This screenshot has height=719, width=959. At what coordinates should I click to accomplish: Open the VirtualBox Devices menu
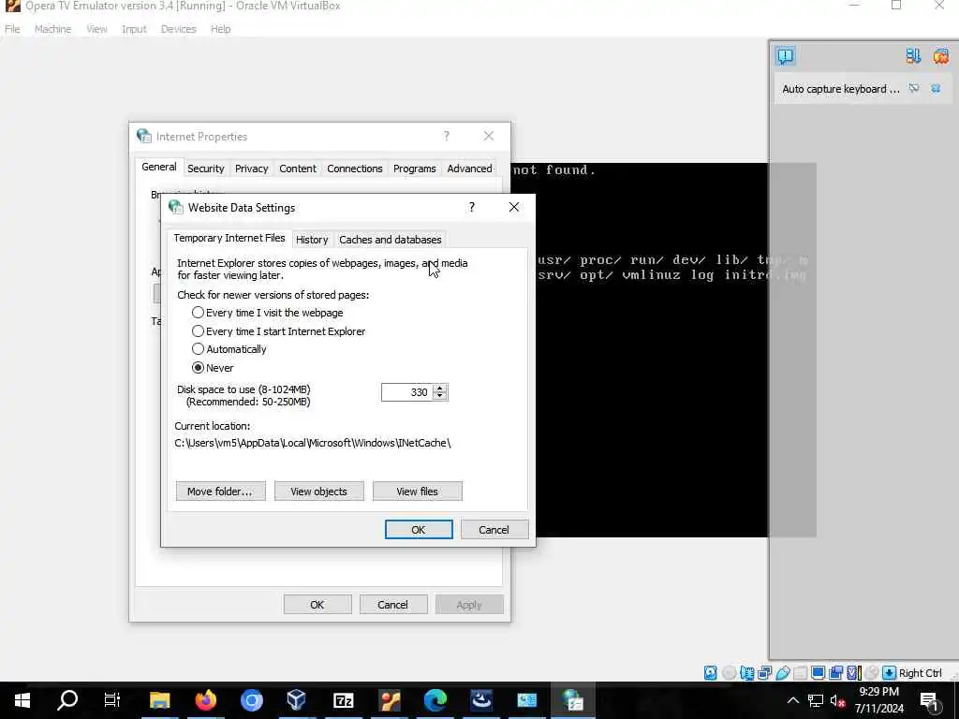[178, 29]
